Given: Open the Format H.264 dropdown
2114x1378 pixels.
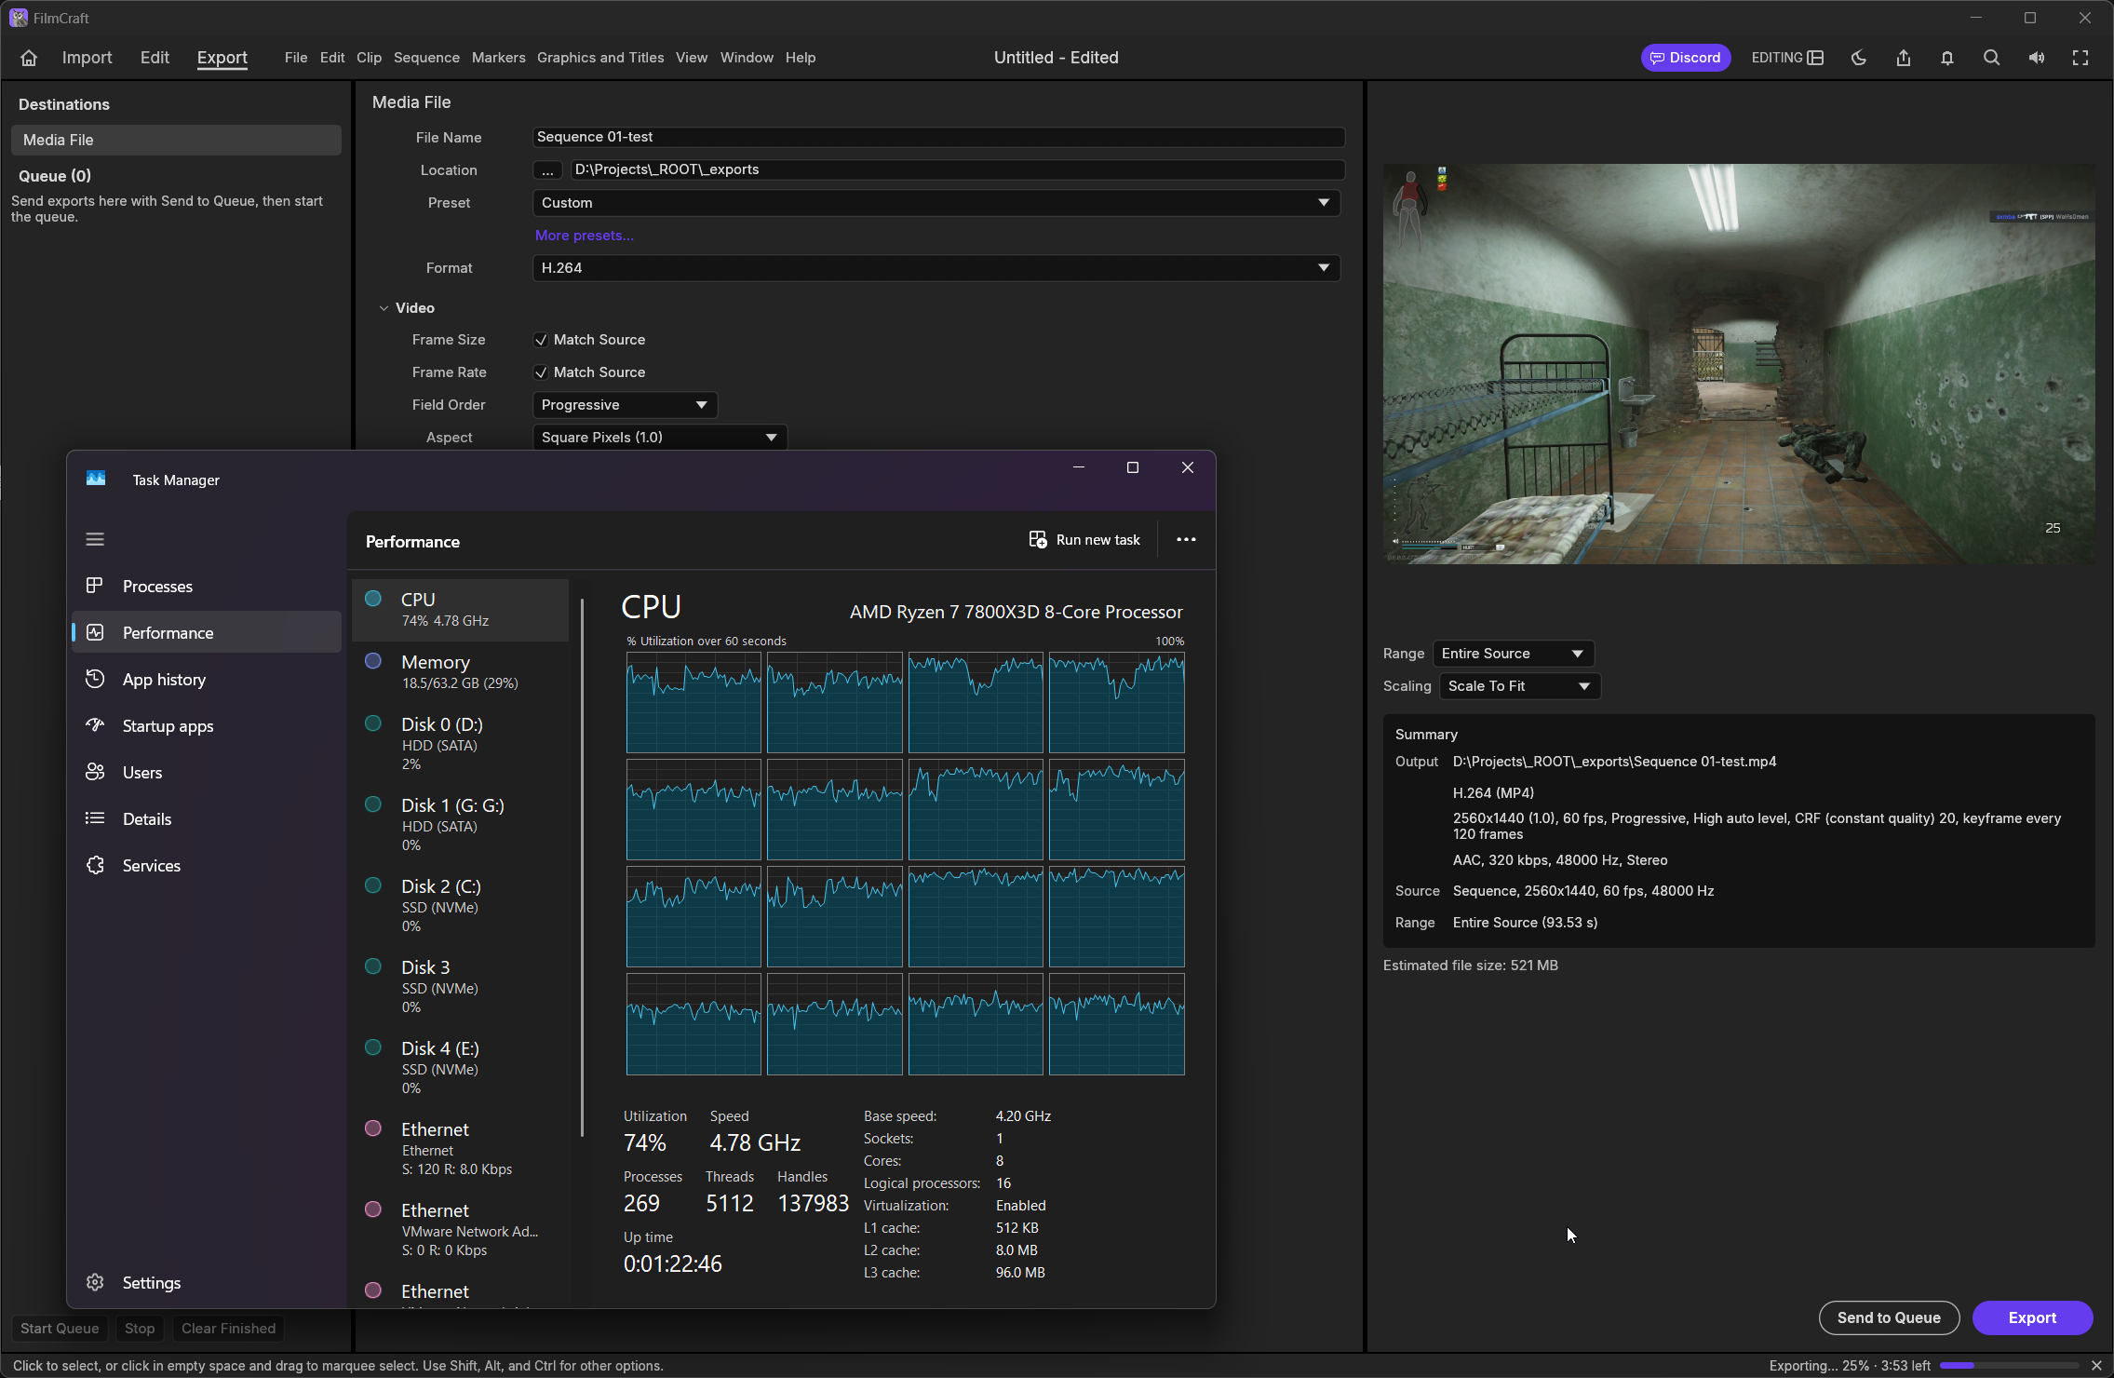Looking at the screenshot, I should point(936,268).
